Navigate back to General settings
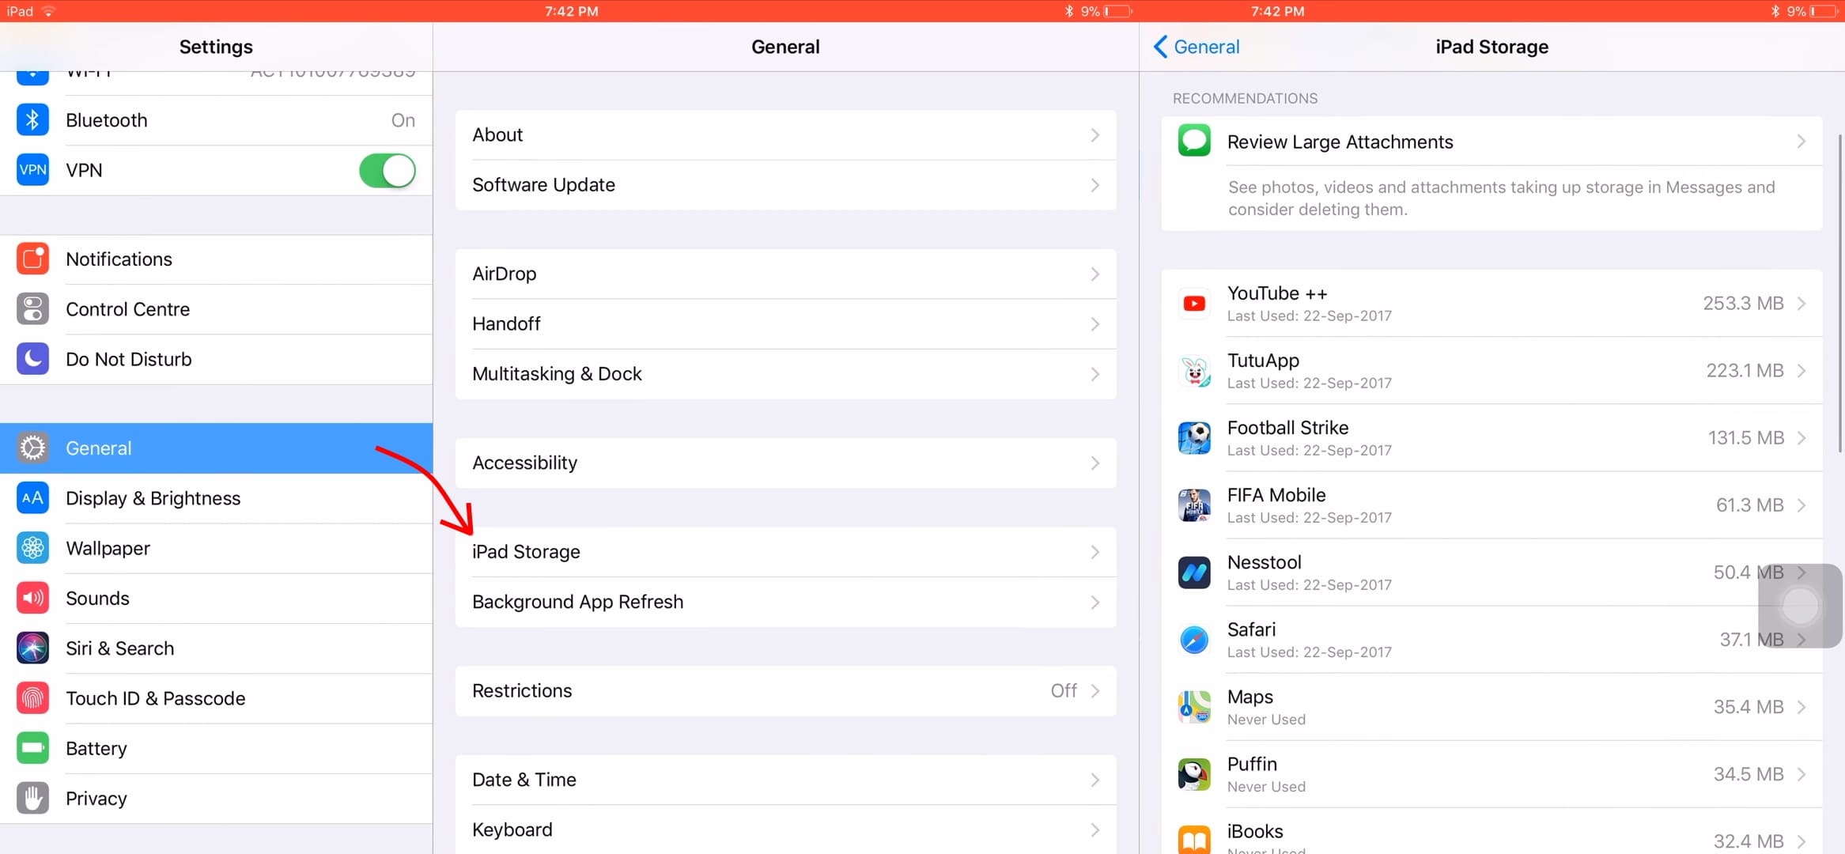1845x854 pixels. (1196, 47)
